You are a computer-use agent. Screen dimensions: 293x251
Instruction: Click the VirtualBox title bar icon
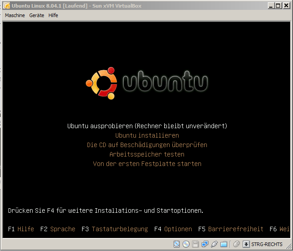pos(7,5)
